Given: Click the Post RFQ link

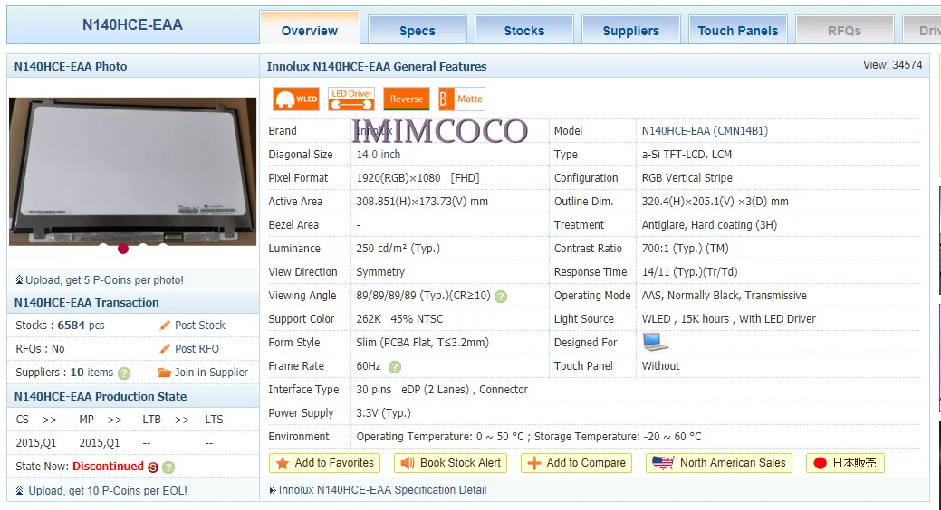Looking at the screenshot, I should pos(197,349).
